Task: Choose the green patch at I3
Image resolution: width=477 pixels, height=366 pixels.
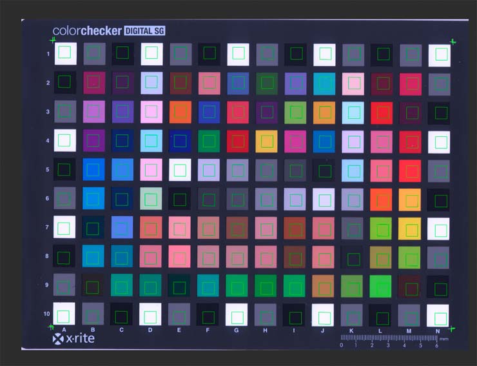Action: tap(295, 112)
